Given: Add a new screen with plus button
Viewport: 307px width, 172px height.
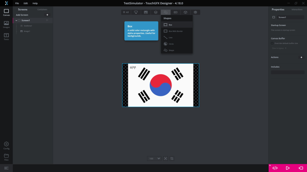Looking at the screenshot, I should point(47,15).
